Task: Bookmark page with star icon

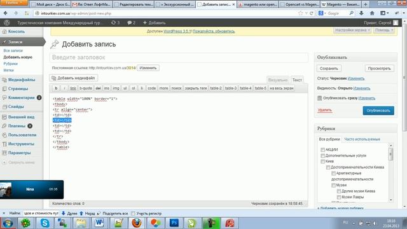Action: (x=301, y=13)
